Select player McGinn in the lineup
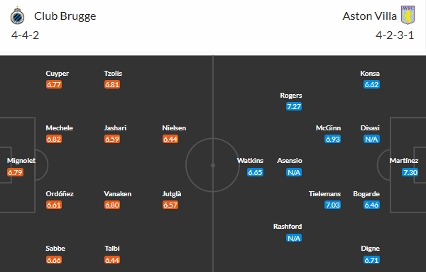 [328, 128]
